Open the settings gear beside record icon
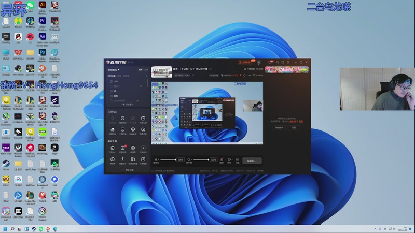This screenshot has width=415, height=233. [x=237, y=160]
